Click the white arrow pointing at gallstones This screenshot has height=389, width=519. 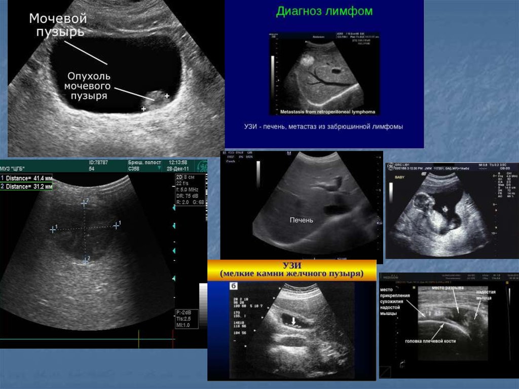(x=293, y=321)
